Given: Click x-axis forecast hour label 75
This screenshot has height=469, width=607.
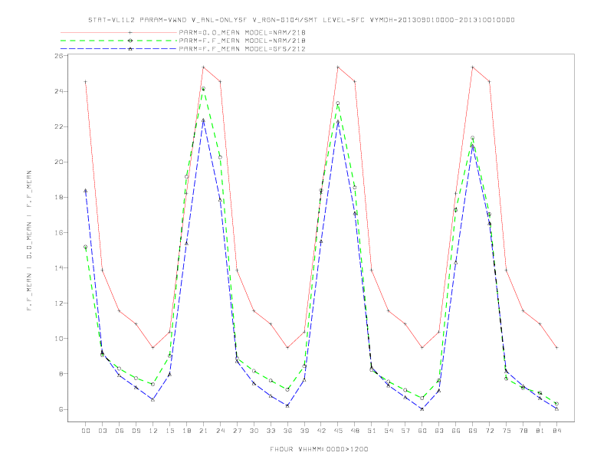Looking at the screenshot, I should pos(507,431).
